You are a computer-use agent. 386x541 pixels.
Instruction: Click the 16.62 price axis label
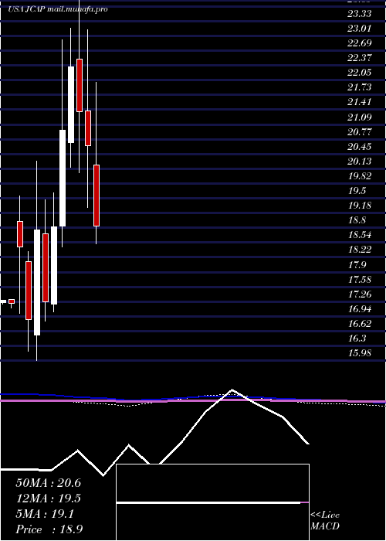360,324
